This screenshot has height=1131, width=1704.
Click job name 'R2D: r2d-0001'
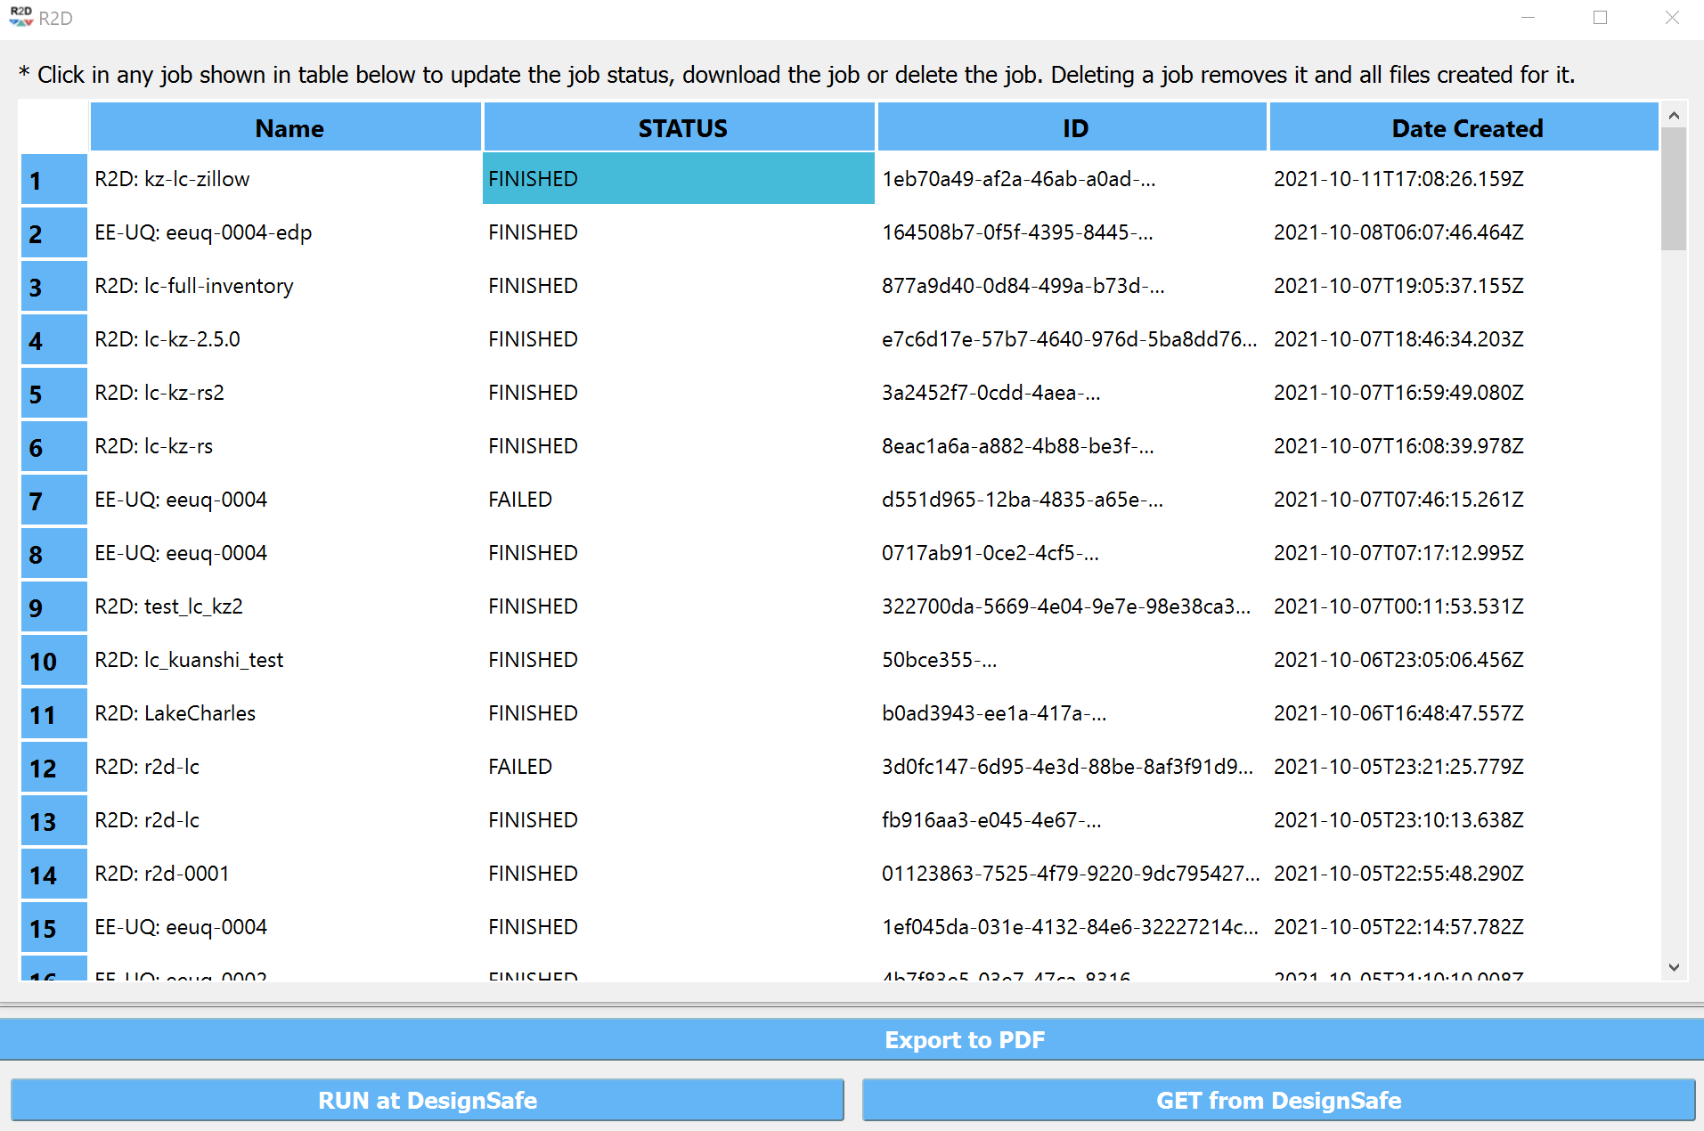(162, 874)
